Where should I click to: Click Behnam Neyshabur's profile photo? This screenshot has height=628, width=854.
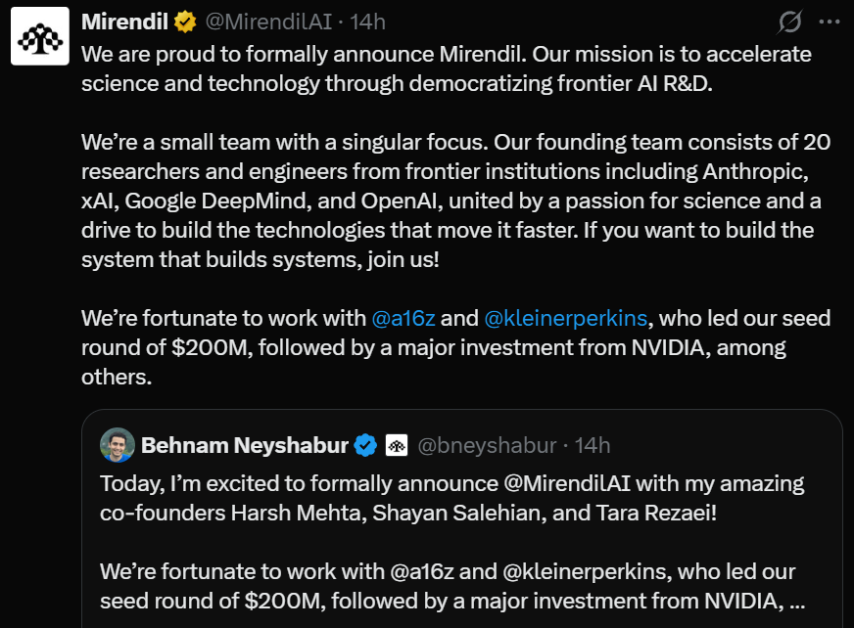[118, 445]
